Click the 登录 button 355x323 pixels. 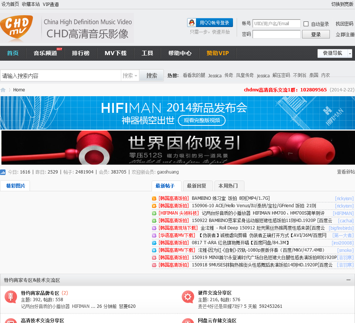(x=316, y=34)
